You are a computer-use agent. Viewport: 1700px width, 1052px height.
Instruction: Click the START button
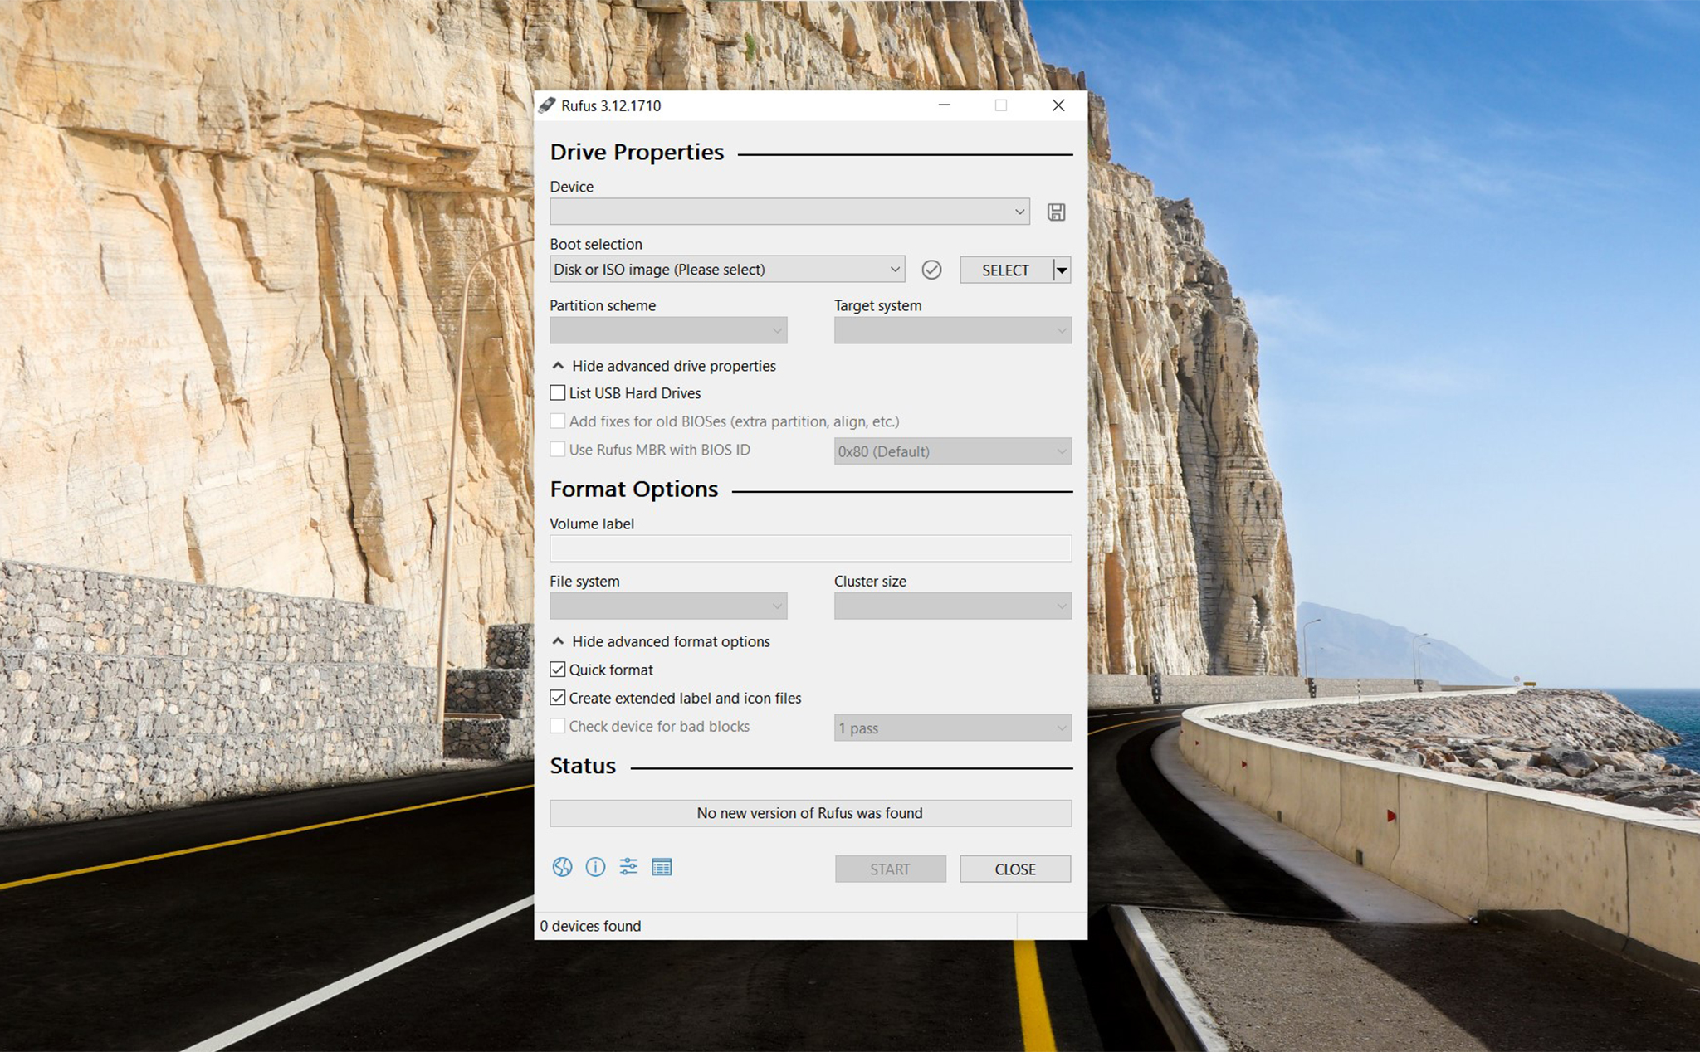pyautogui.click(x=891, y=869)
